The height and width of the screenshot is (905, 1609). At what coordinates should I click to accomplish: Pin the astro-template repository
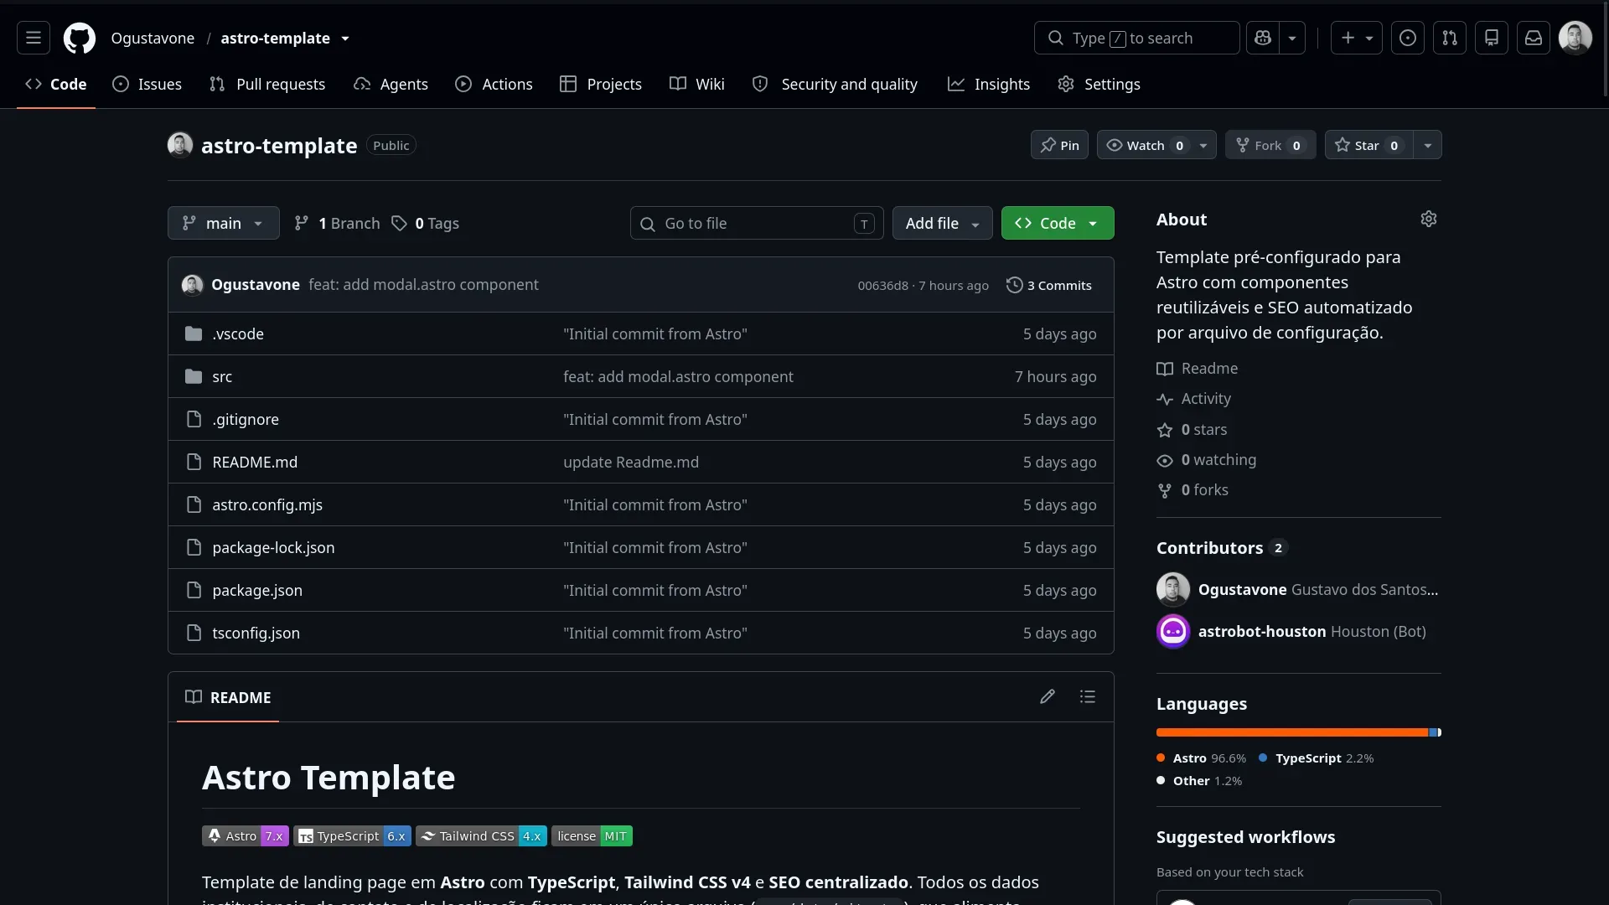coord(1059,145)
